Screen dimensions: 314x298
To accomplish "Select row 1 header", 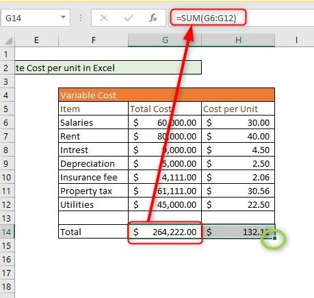I will click(x=7, y=54).
